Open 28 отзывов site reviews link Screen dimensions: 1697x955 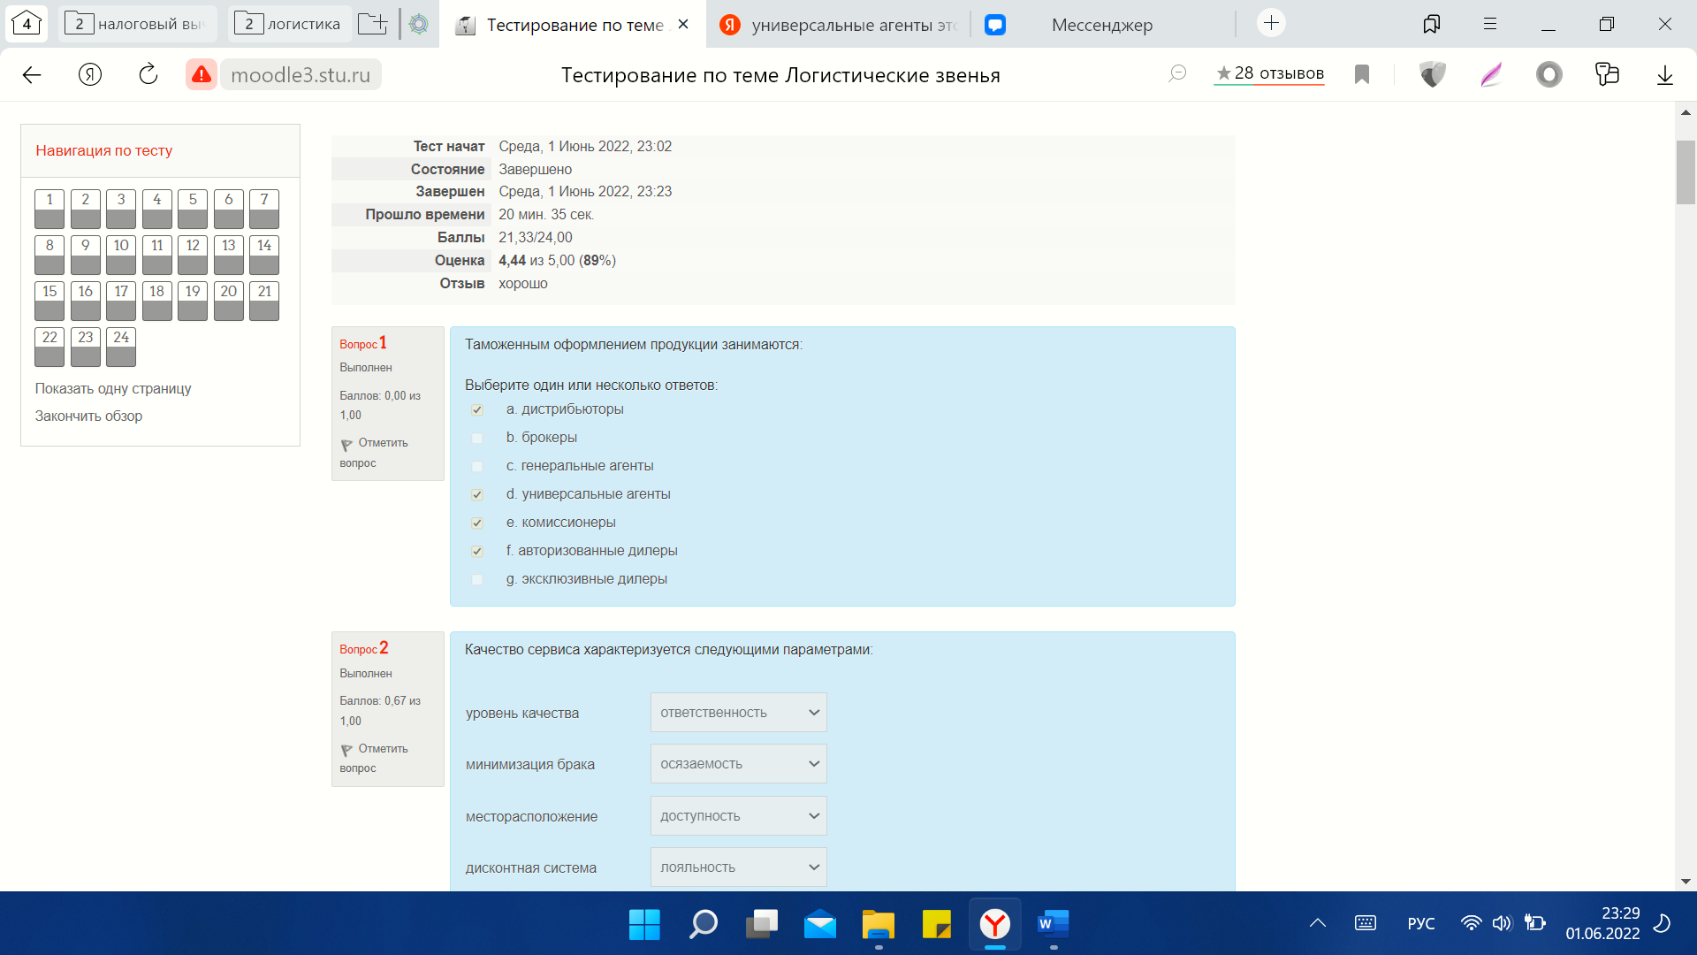tap(1270, 73)
